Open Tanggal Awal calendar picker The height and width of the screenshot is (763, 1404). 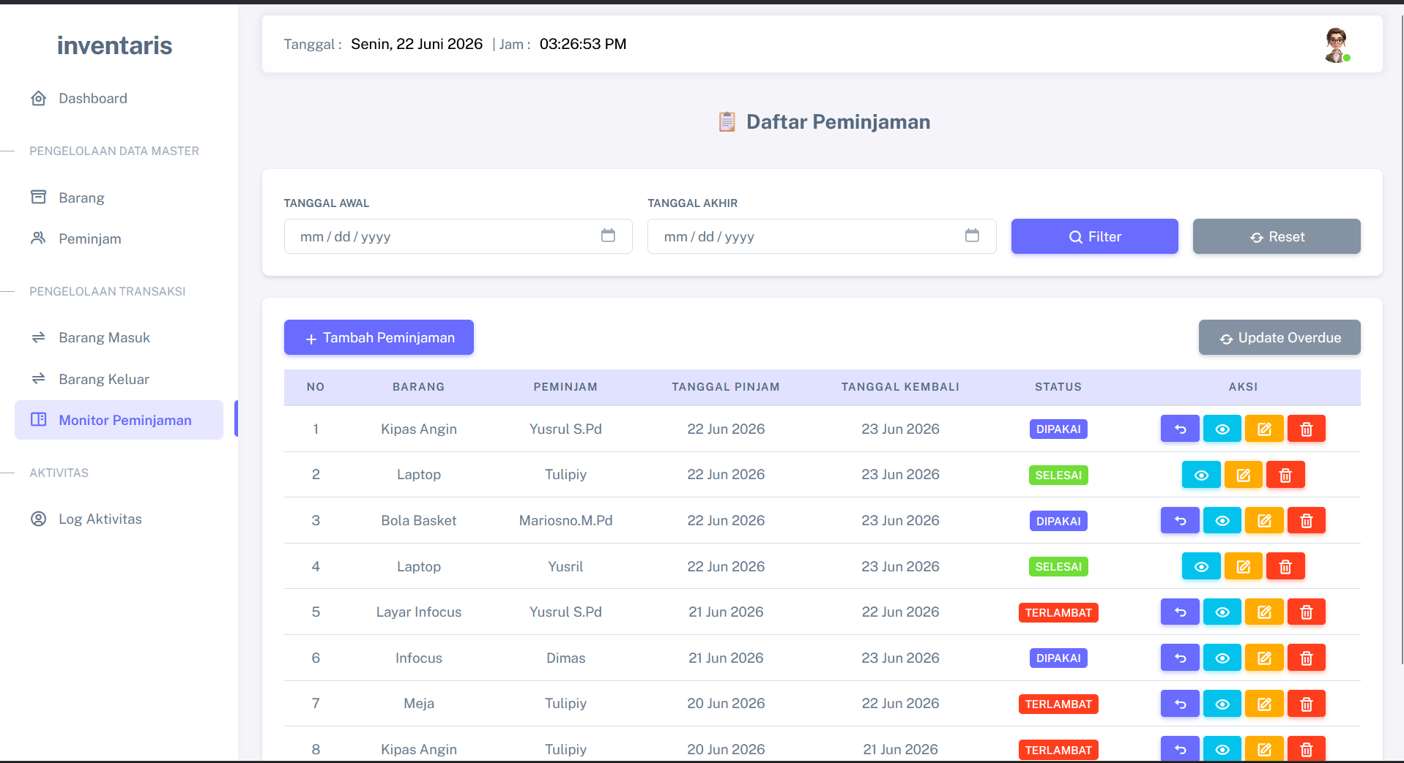point(608,236)
